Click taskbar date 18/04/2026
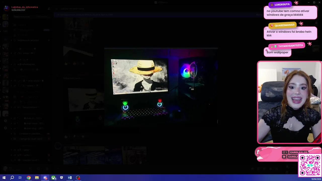322x181 pixels. pyautogui.click(x=316, y=179)
